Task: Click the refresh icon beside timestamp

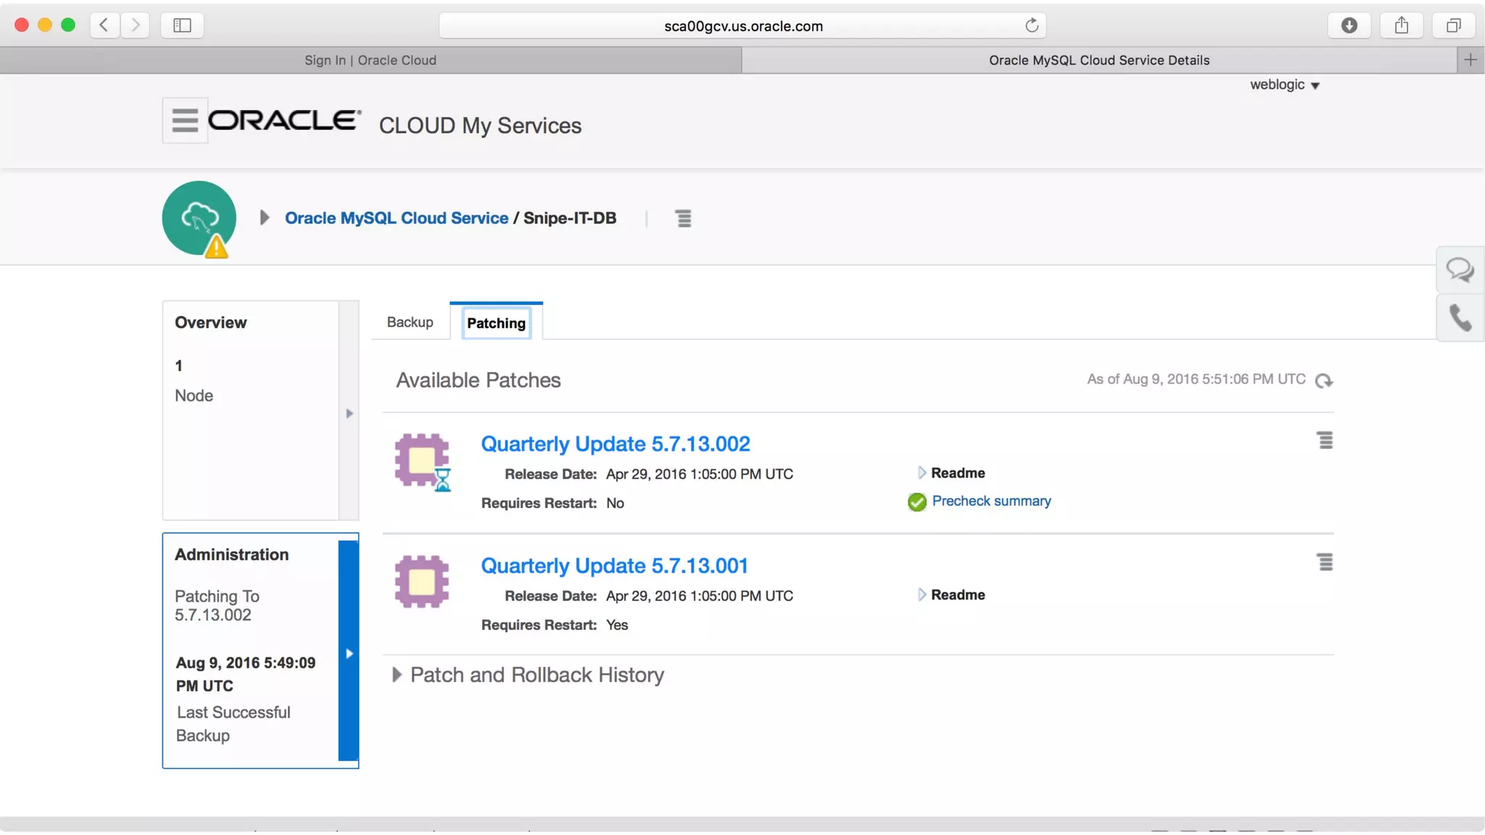Action: pyautogui.click(x=1323, y=381)
